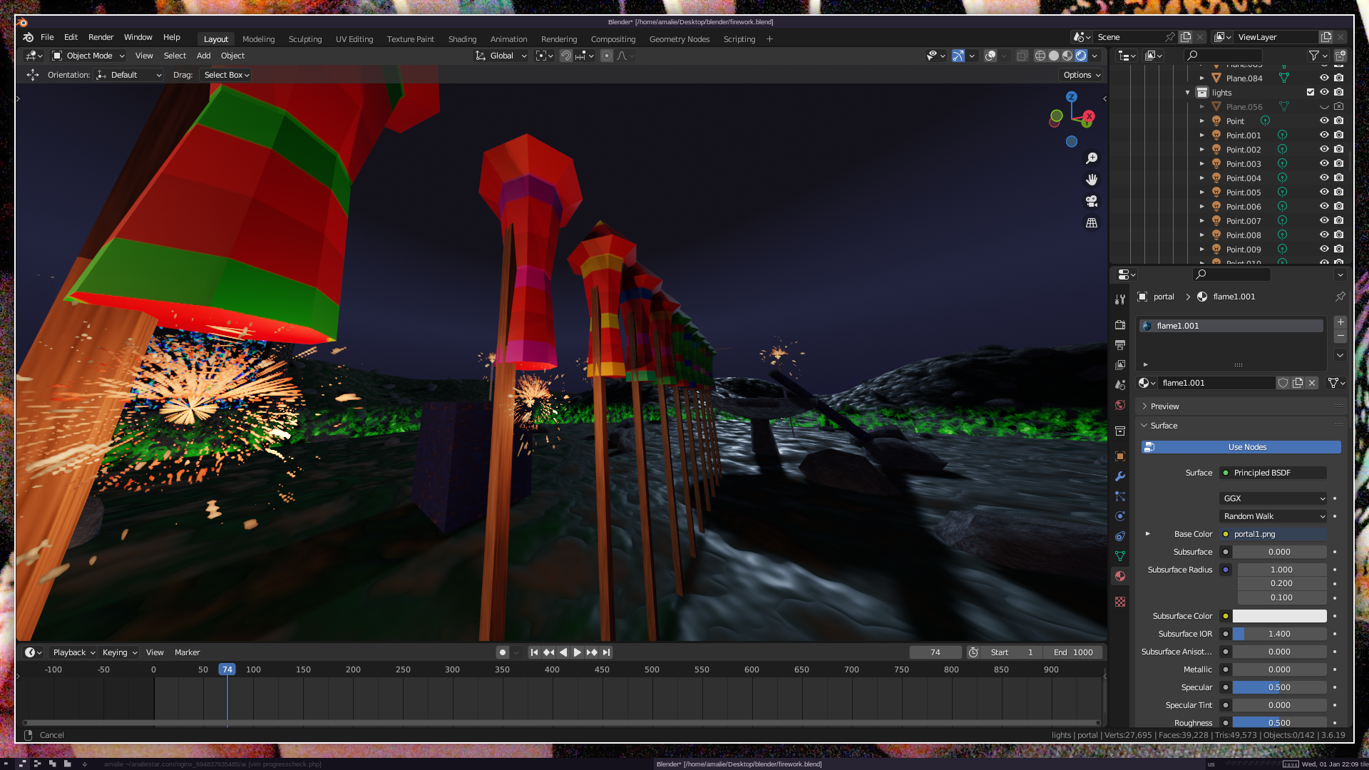
Task: Open the Material properties tab icon
Action: pyautogui.click(x=1120, y=576)
